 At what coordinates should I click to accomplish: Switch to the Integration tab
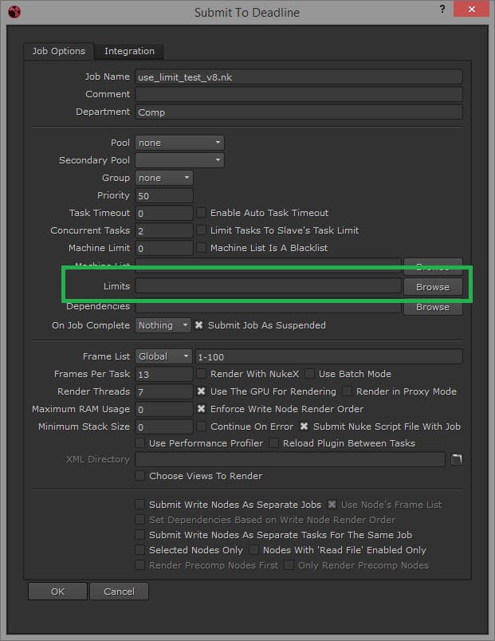click(x=129, y=51)
